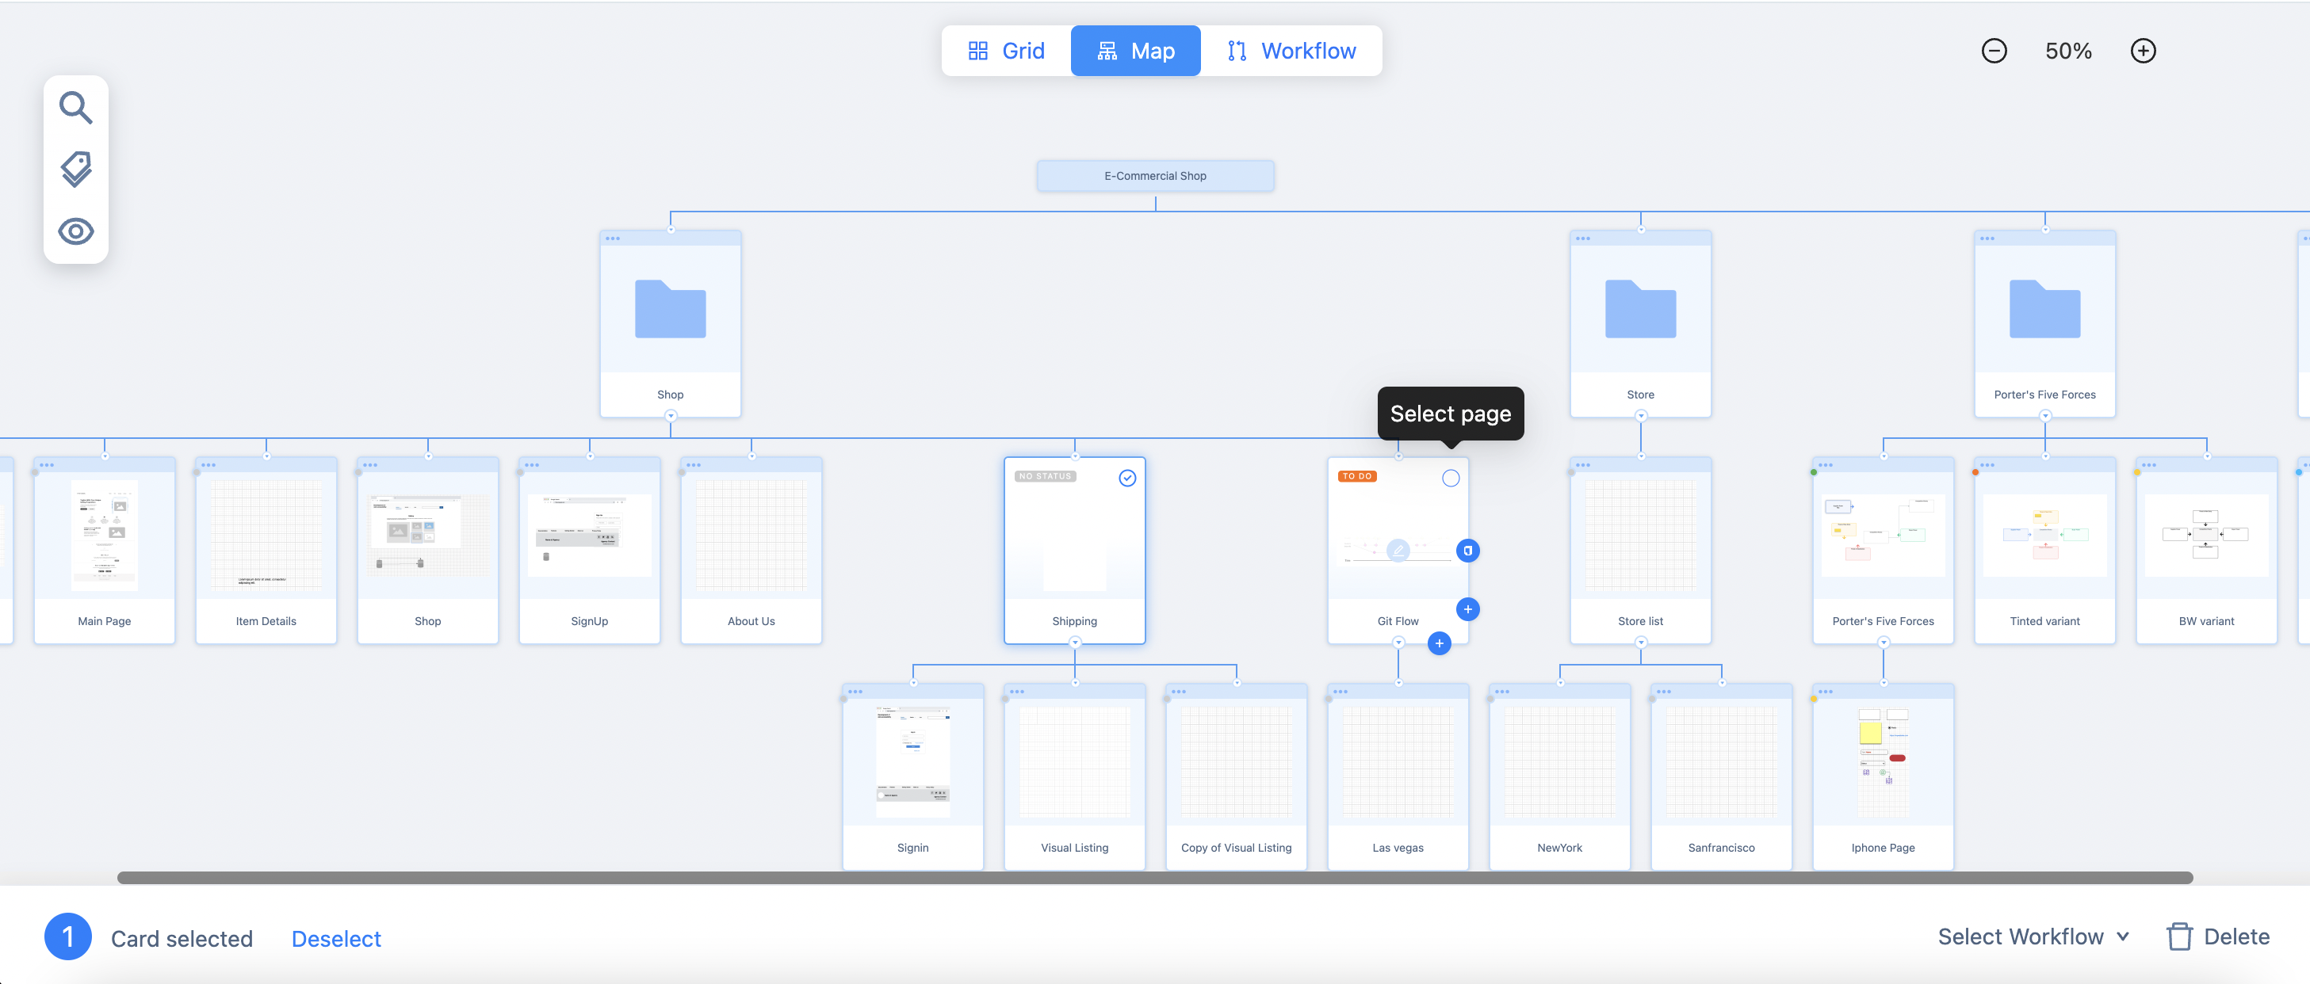Click the trash Delete button

pyautogui.click(x=2219, y=936)
